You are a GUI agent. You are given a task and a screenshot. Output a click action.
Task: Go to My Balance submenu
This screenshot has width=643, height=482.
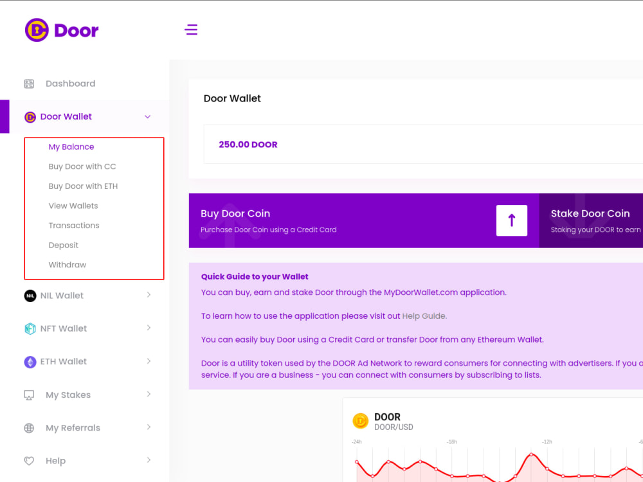coord(71,147)
